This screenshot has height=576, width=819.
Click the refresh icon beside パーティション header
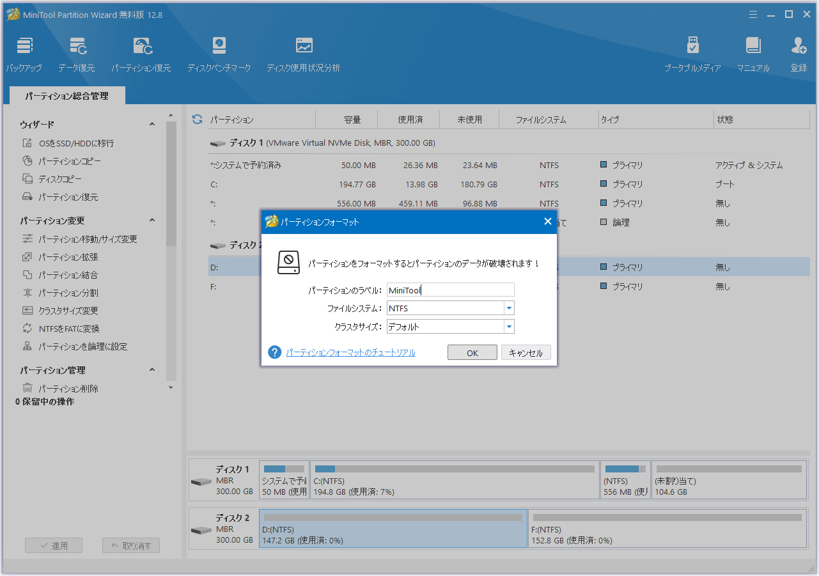coord(197,120)
